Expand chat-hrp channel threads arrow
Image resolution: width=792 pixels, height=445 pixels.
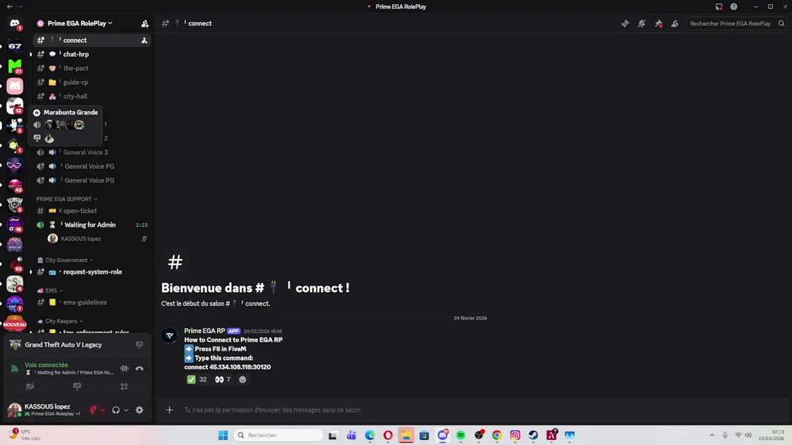pos(30,54)
